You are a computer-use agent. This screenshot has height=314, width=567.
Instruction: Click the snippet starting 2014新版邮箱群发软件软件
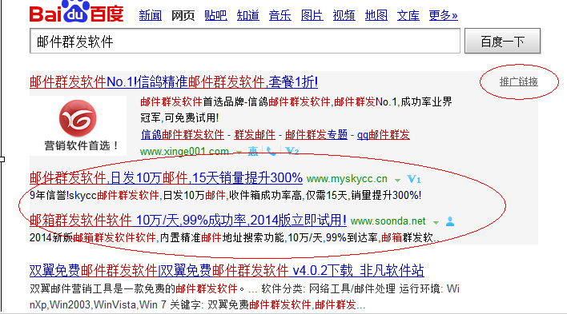(235, 238)
